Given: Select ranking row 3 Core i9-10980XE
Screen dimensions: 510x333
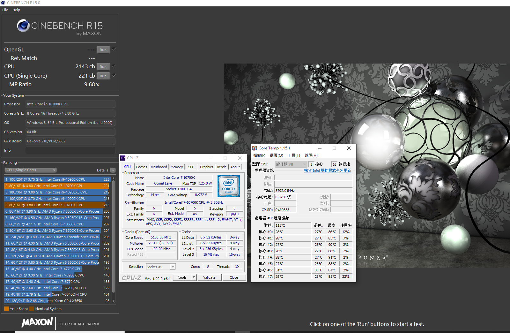Looking at the screenshot, I should [x=57, y=192].
